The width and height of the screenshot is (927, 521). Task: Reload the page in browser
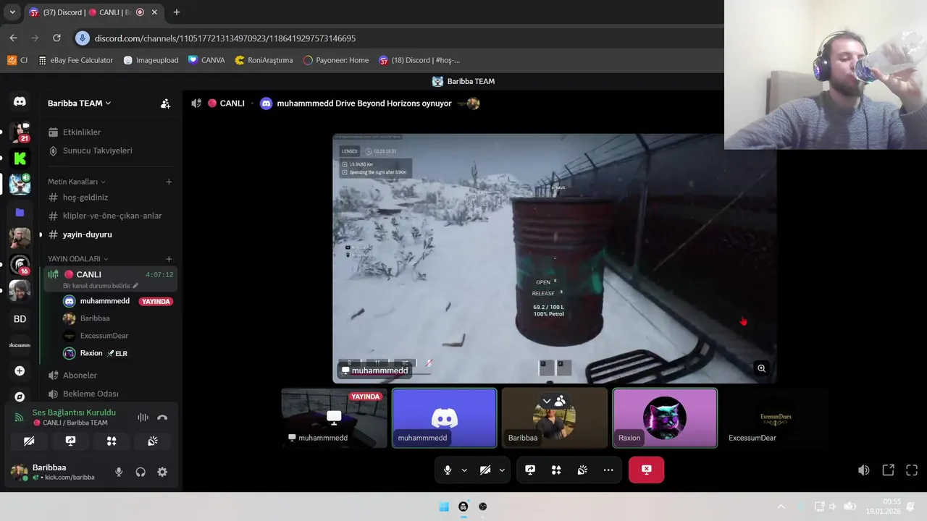coord(56,38)
